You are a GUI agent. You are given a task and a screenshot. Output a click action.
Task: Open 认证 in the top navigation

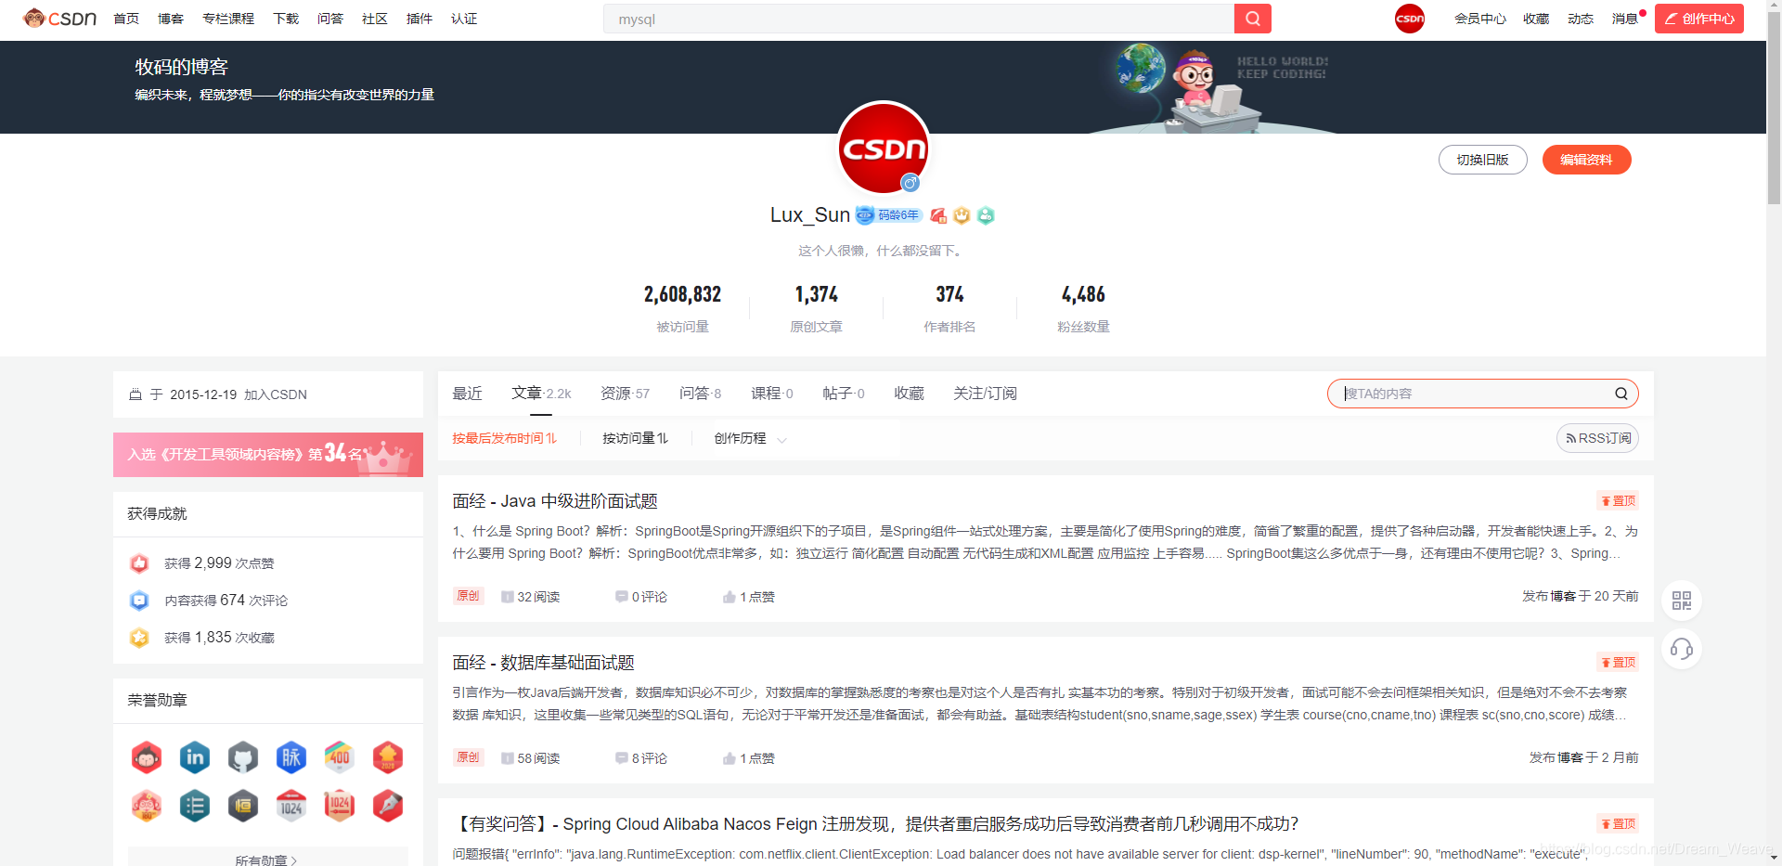[464, 19]
